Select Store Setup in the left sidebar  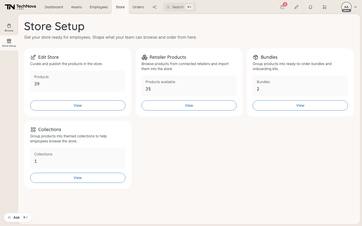coord(9,43)
